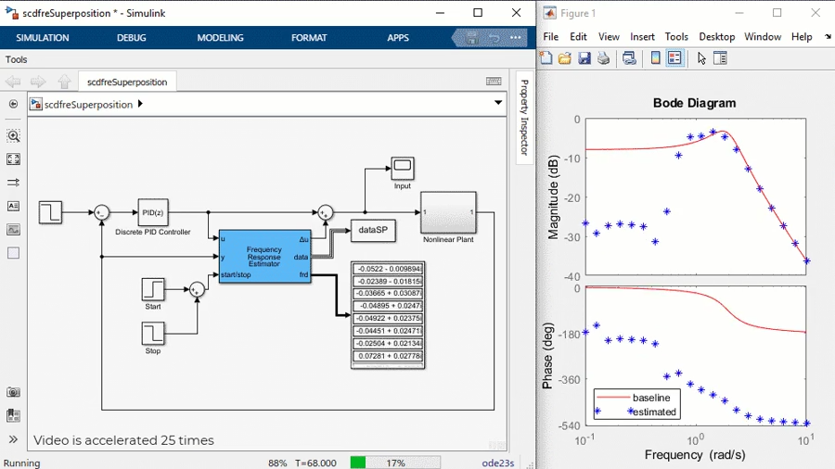This screenshot has height=469, width=835.
Task: Select the dataSP block
Action: coord(373,230)
